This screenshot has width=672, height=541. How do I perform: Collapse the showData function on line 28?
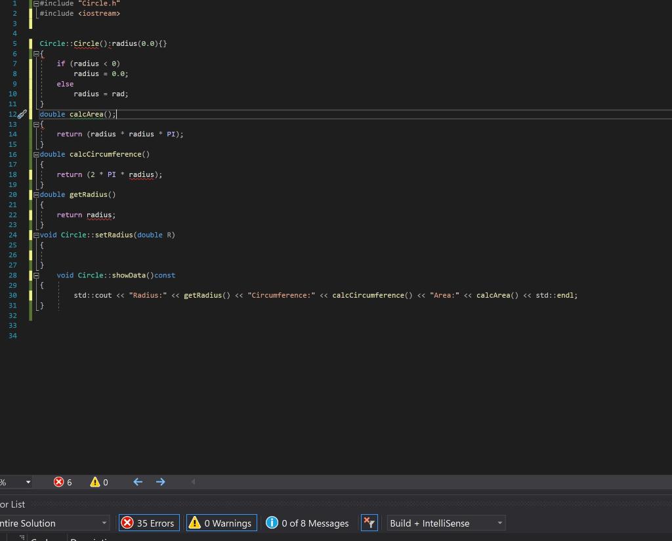tap(35, 275)
